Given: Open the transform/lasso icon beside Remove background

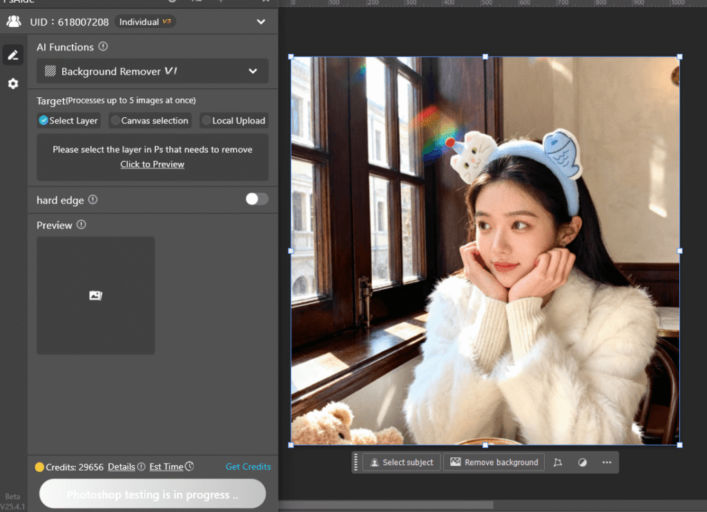Looking at the screenshot, I should point(558,462).
